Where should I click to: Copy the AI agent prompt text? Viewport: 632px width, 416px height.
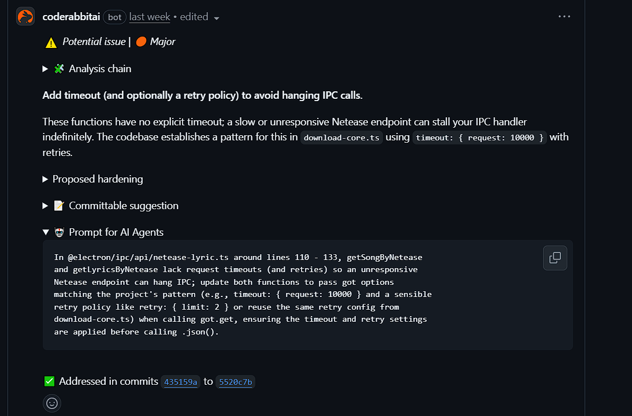555,258
